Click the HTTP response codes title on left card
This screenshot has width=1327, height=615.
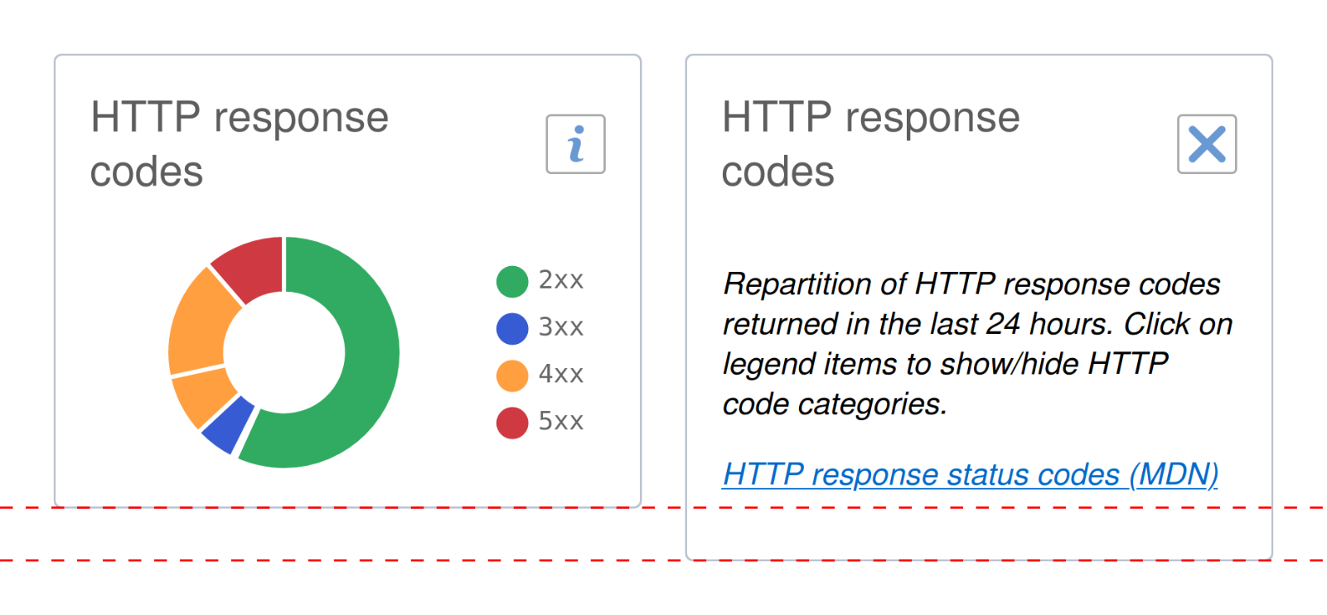pyautogui.click(x=239, y=143)
